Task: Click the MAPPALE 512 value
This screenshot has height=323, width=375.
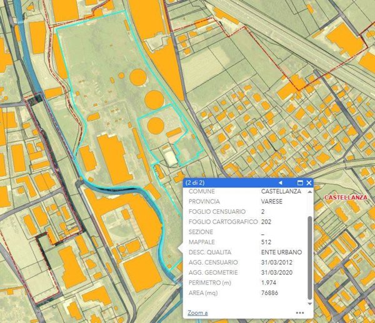Action: 266,242
